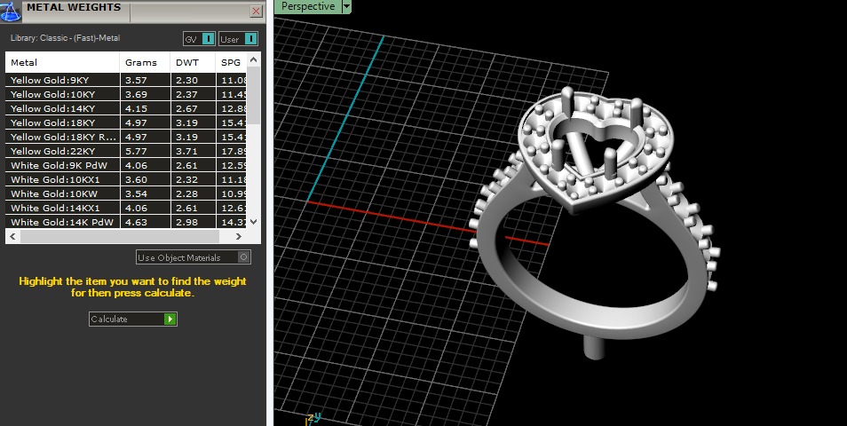Click the green arrow on Calculate

(170, 319)
